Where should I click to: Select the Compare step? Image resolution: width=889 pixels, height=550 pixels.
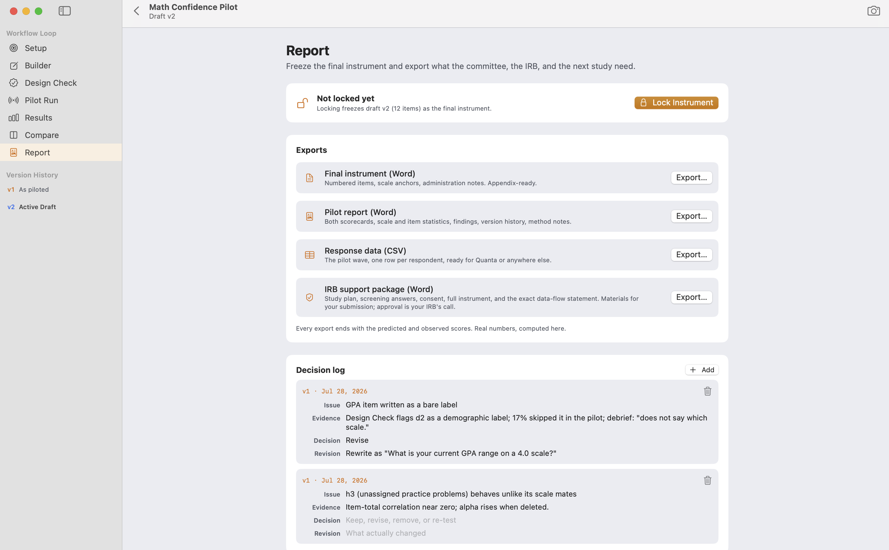61,135
